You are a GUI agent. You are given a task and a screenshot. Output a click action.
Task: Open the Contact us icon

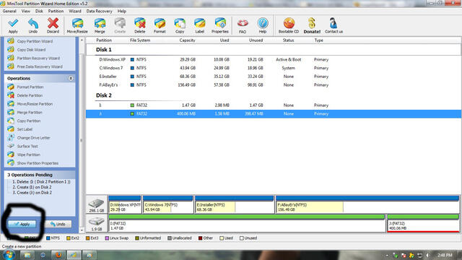coord(334,26)
